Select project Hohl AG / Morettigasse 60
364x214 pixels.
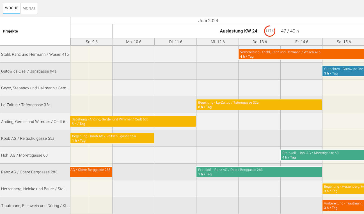tap(24, 155)
